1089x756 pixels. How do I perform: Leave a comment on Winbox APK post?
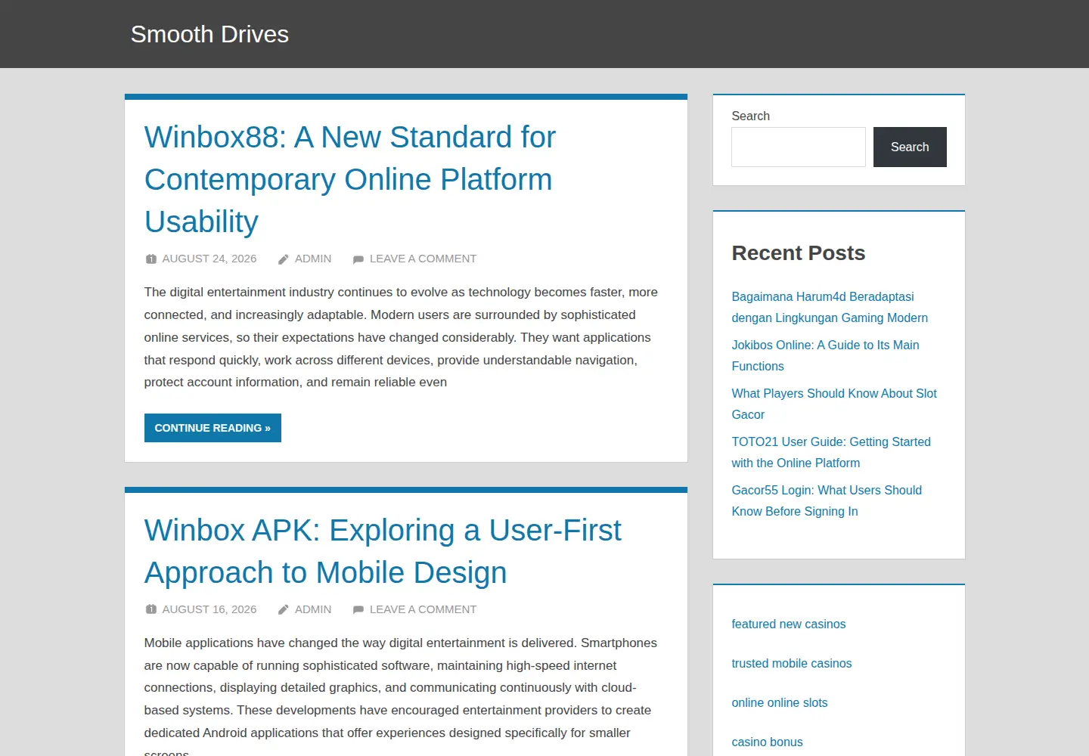click(x=423, y=609)
